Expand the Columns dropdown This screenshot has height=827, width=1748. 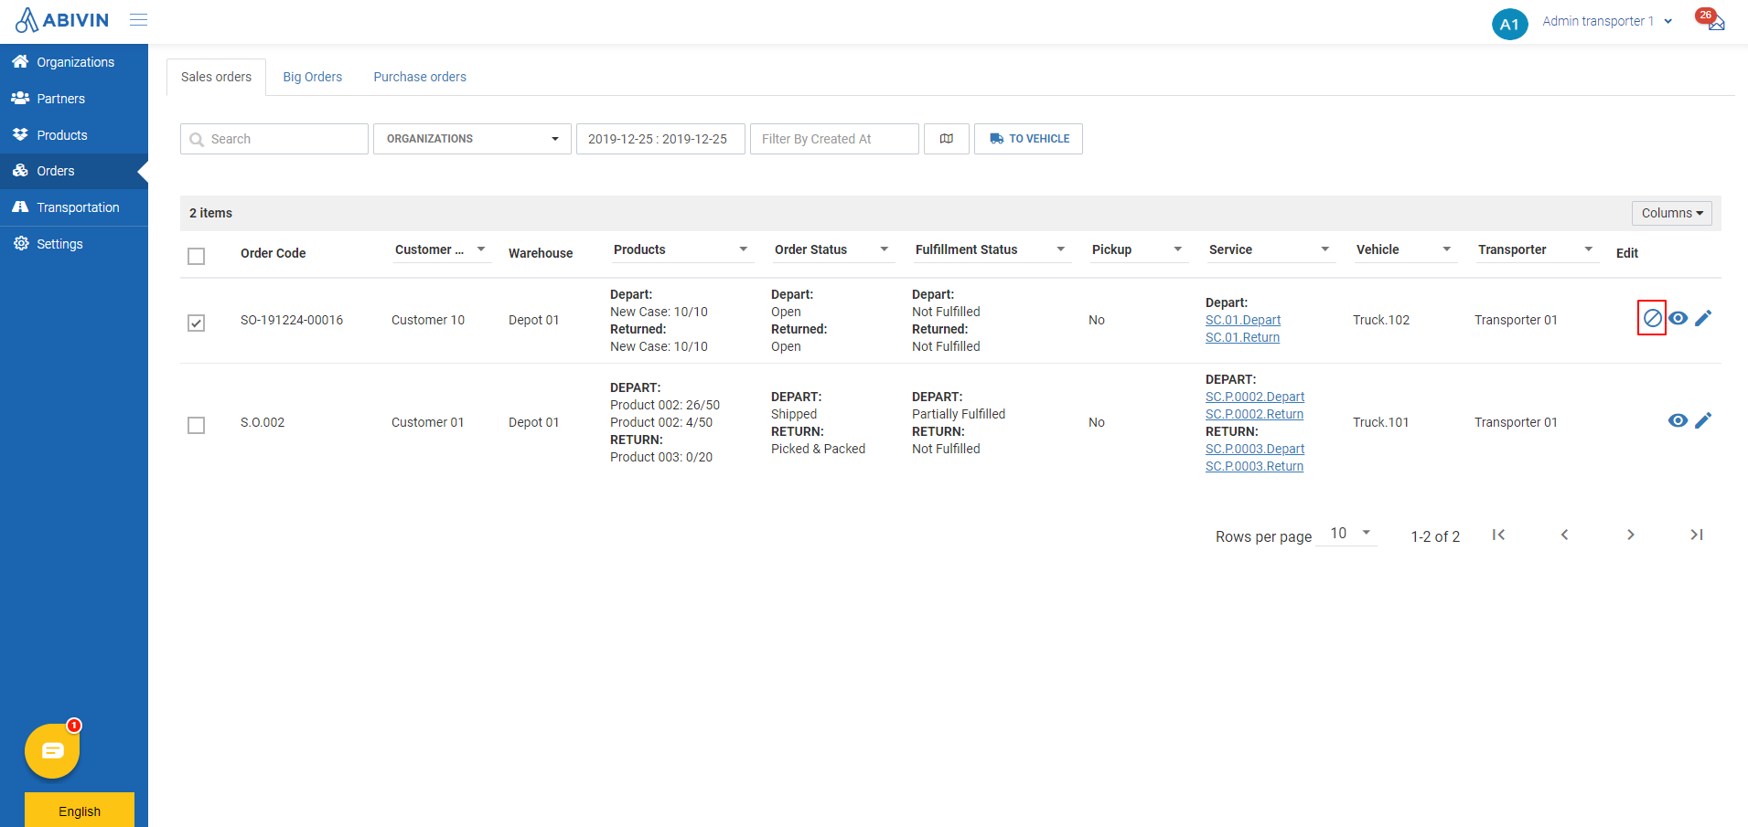[1671, 213]
